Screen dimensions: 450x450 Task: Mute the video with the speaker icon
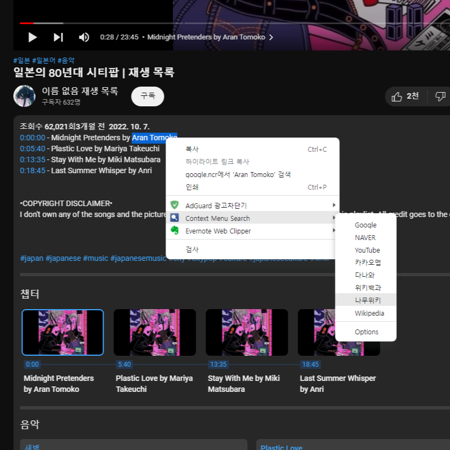point(84,37)
